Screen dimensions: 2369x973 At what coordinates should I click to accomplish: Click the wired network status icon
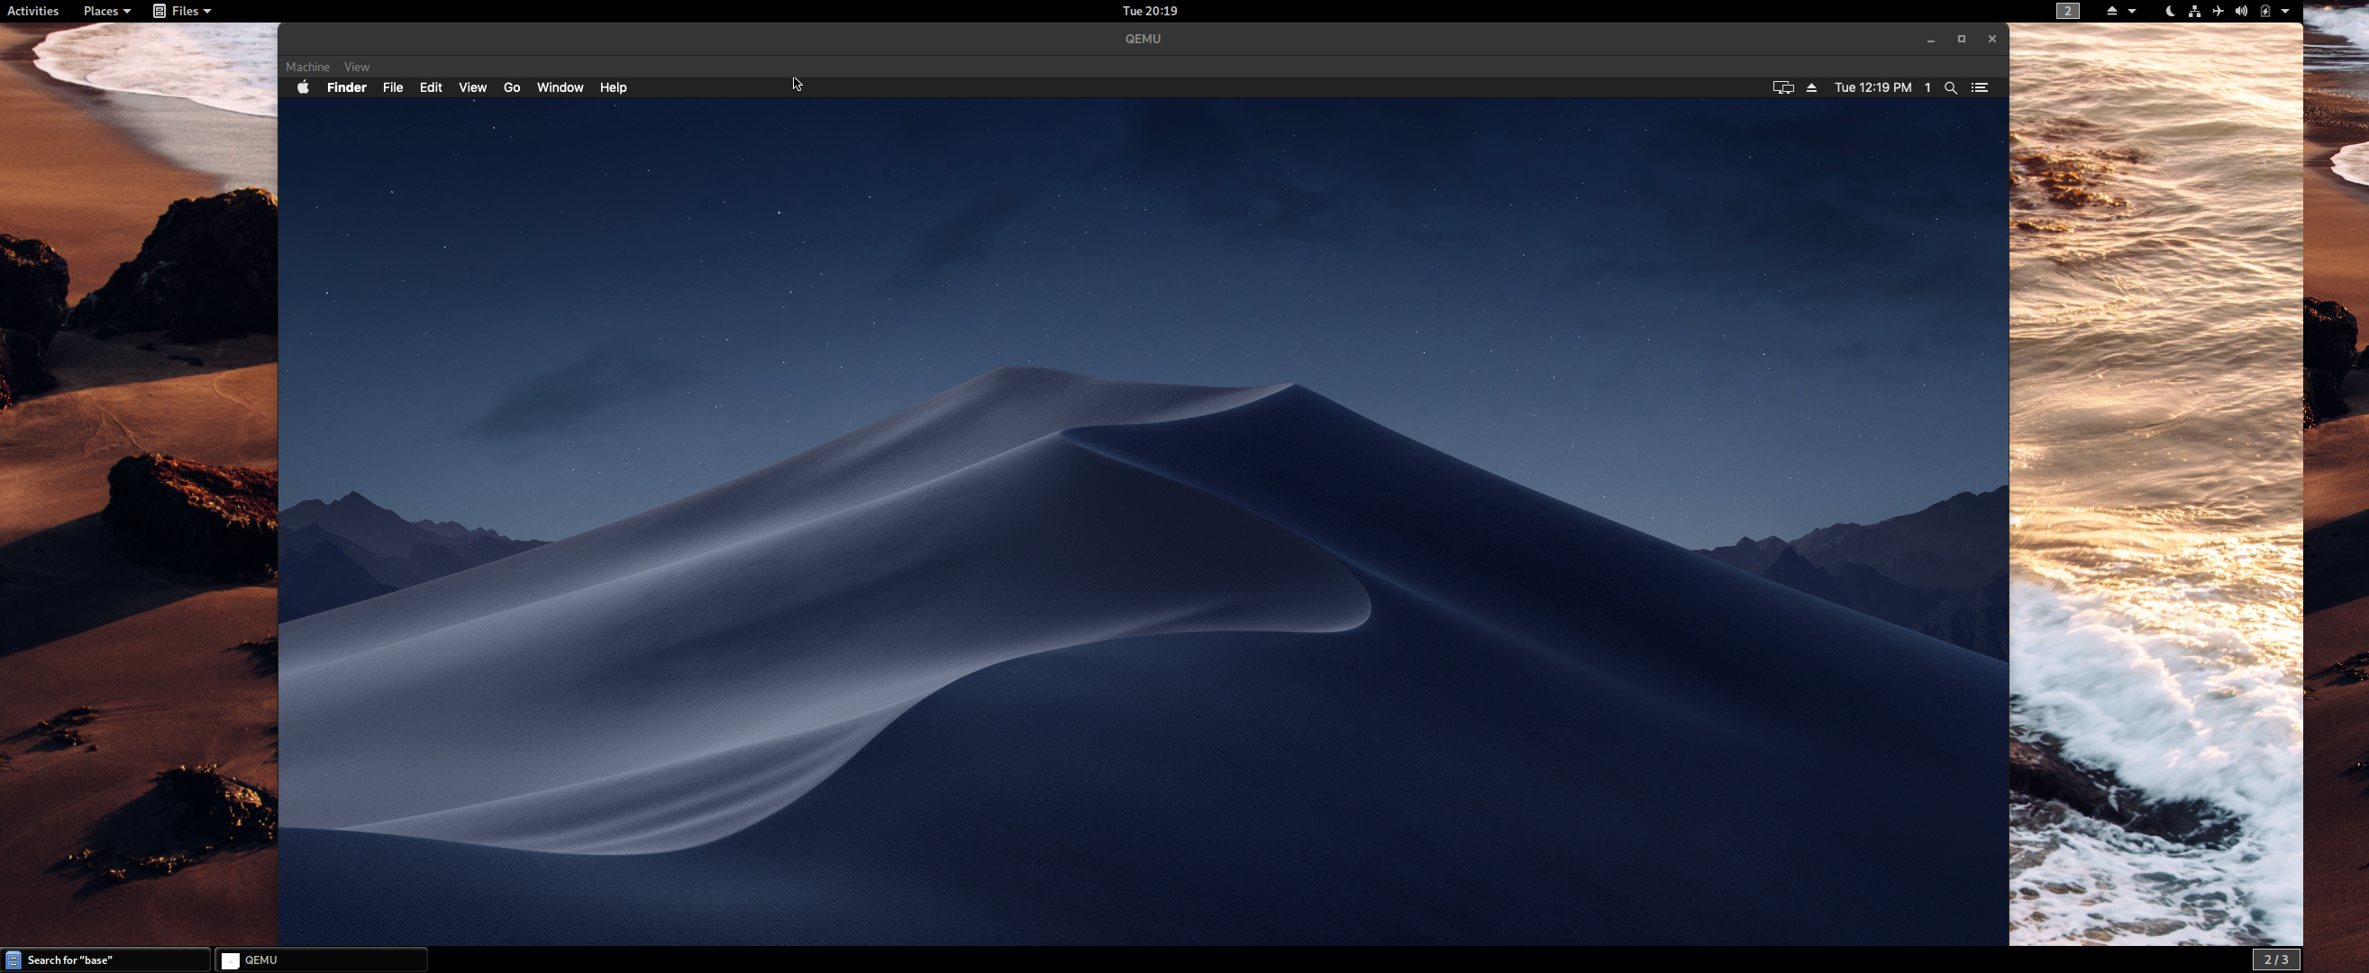pyautogui.click(x=2194, y=11)
